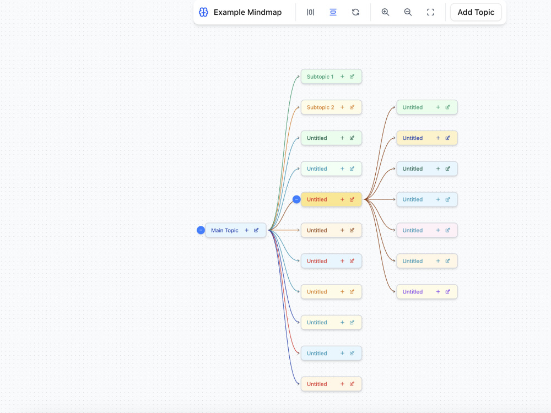
Task: Select the purple Untitled label
Action: pos(413,291)
